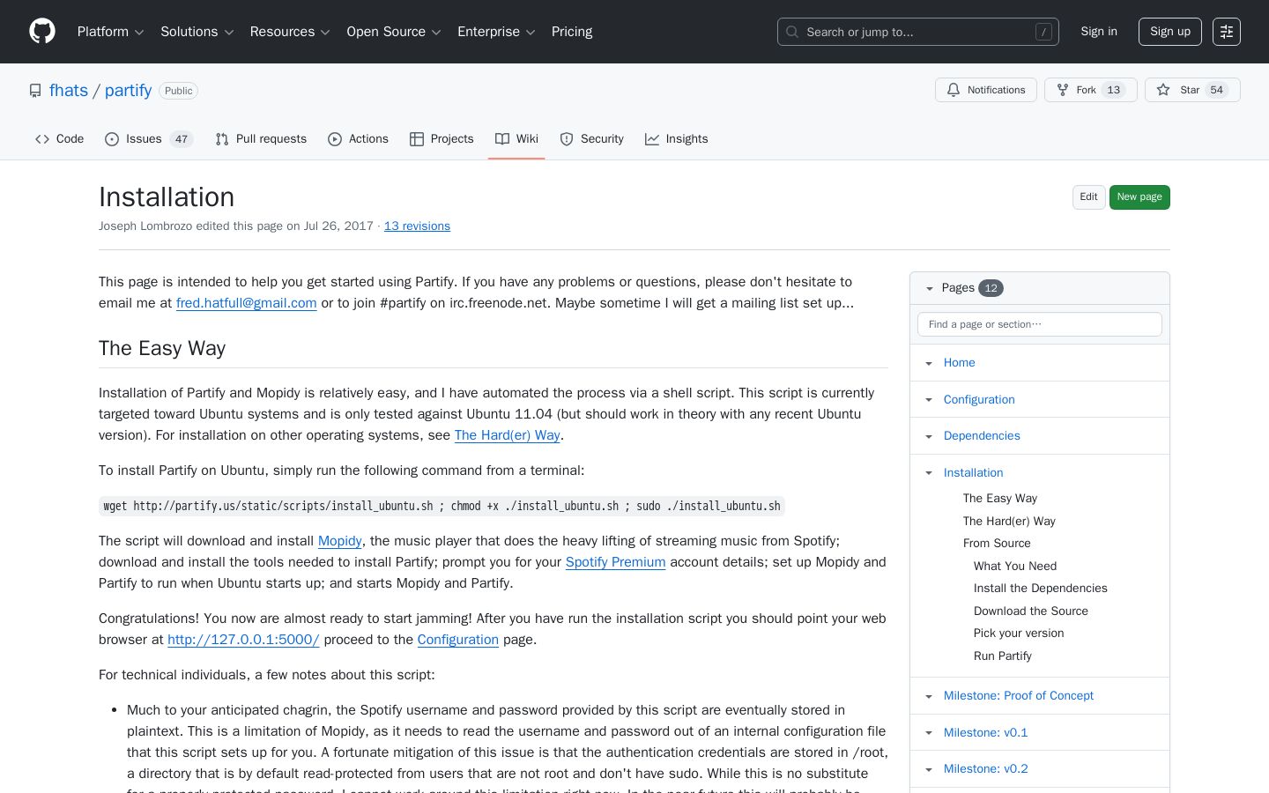Open the Projects tab
The height and width of the screenshot is (793, 1269).
pos(442,139)
